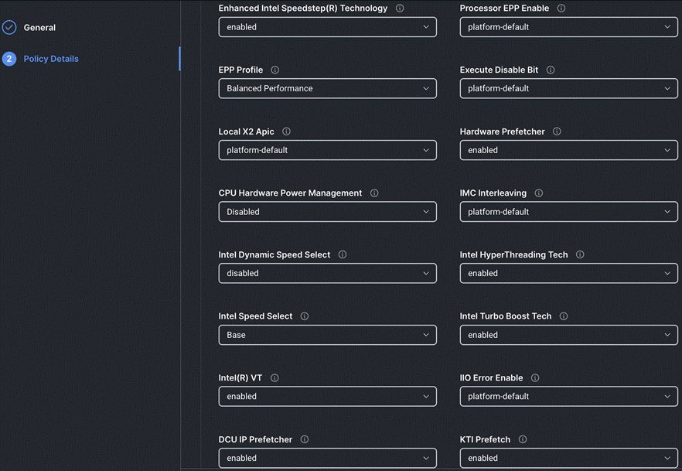Click the info icon next to Local X2 Apic
The height and width of the screenshot is (471, 682).
pyautogui.click(x=286, y=131)
